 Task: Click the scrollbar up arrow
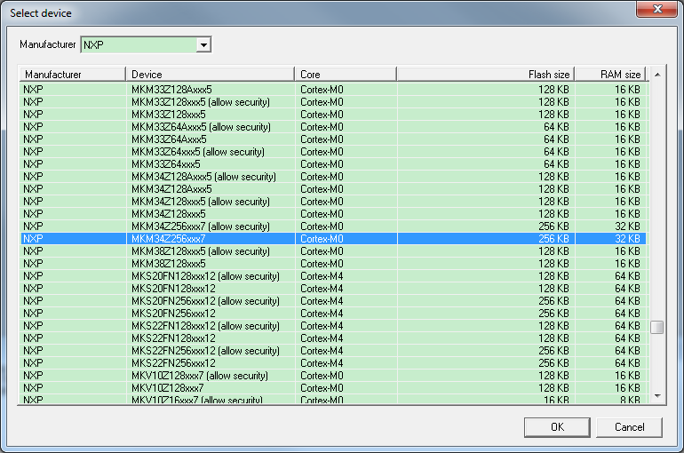coord(657,75)
